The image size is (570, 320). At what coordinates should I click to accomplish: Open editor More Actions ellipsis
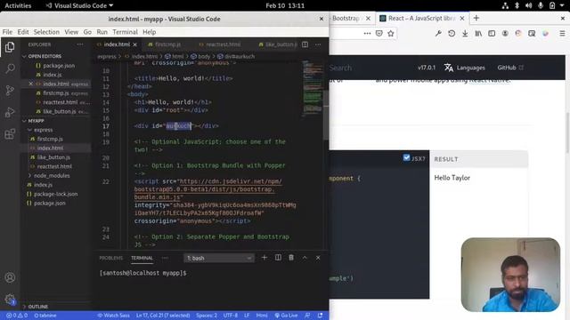click(x=318, y=44)
